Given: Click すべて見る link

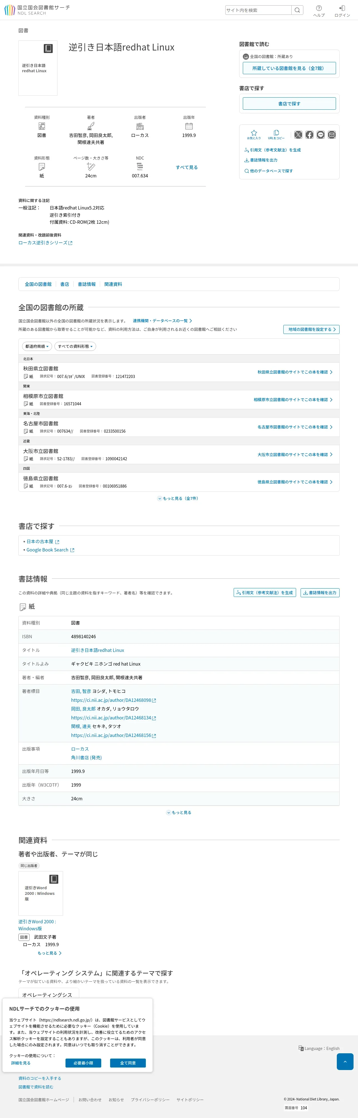Looking at the screenshot, I should (x=187, y=167).
